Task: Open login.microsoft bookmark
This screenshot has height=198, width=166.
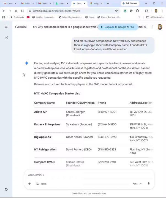Action: 70,17
